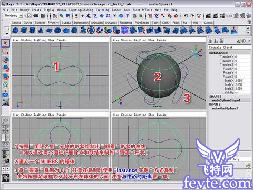Choose the Move tool in toolbox

click(x=6, y=60)
